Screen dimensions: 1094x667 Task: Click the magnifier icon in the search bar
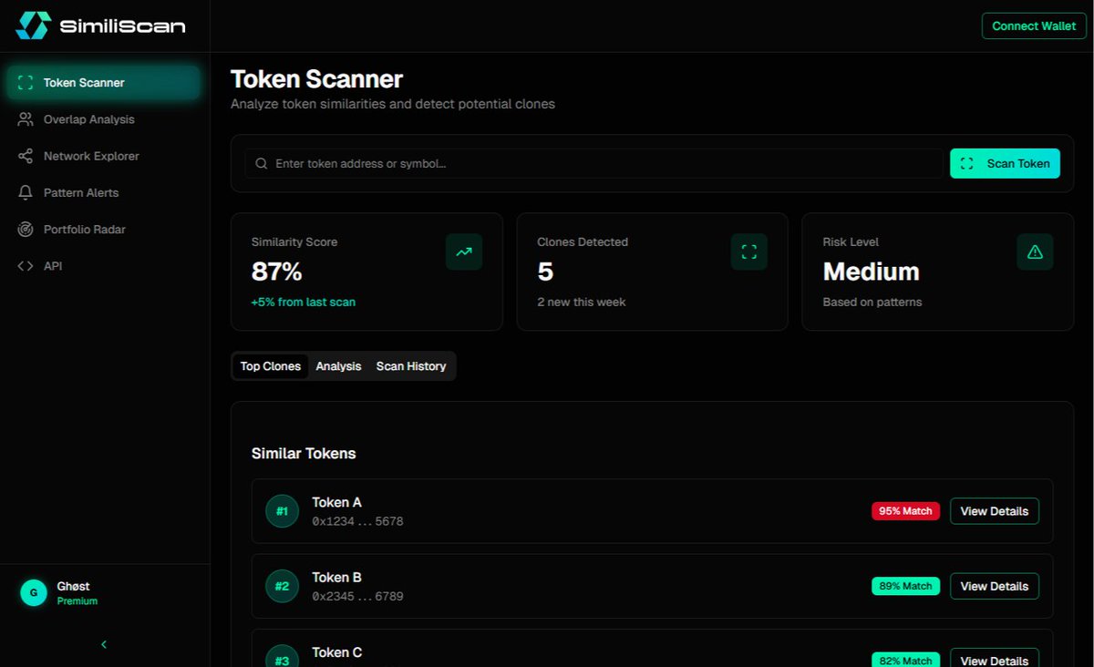261,163
